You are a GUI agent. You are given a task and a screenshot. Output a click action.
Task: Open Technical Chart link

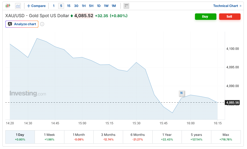coord(227,6)
